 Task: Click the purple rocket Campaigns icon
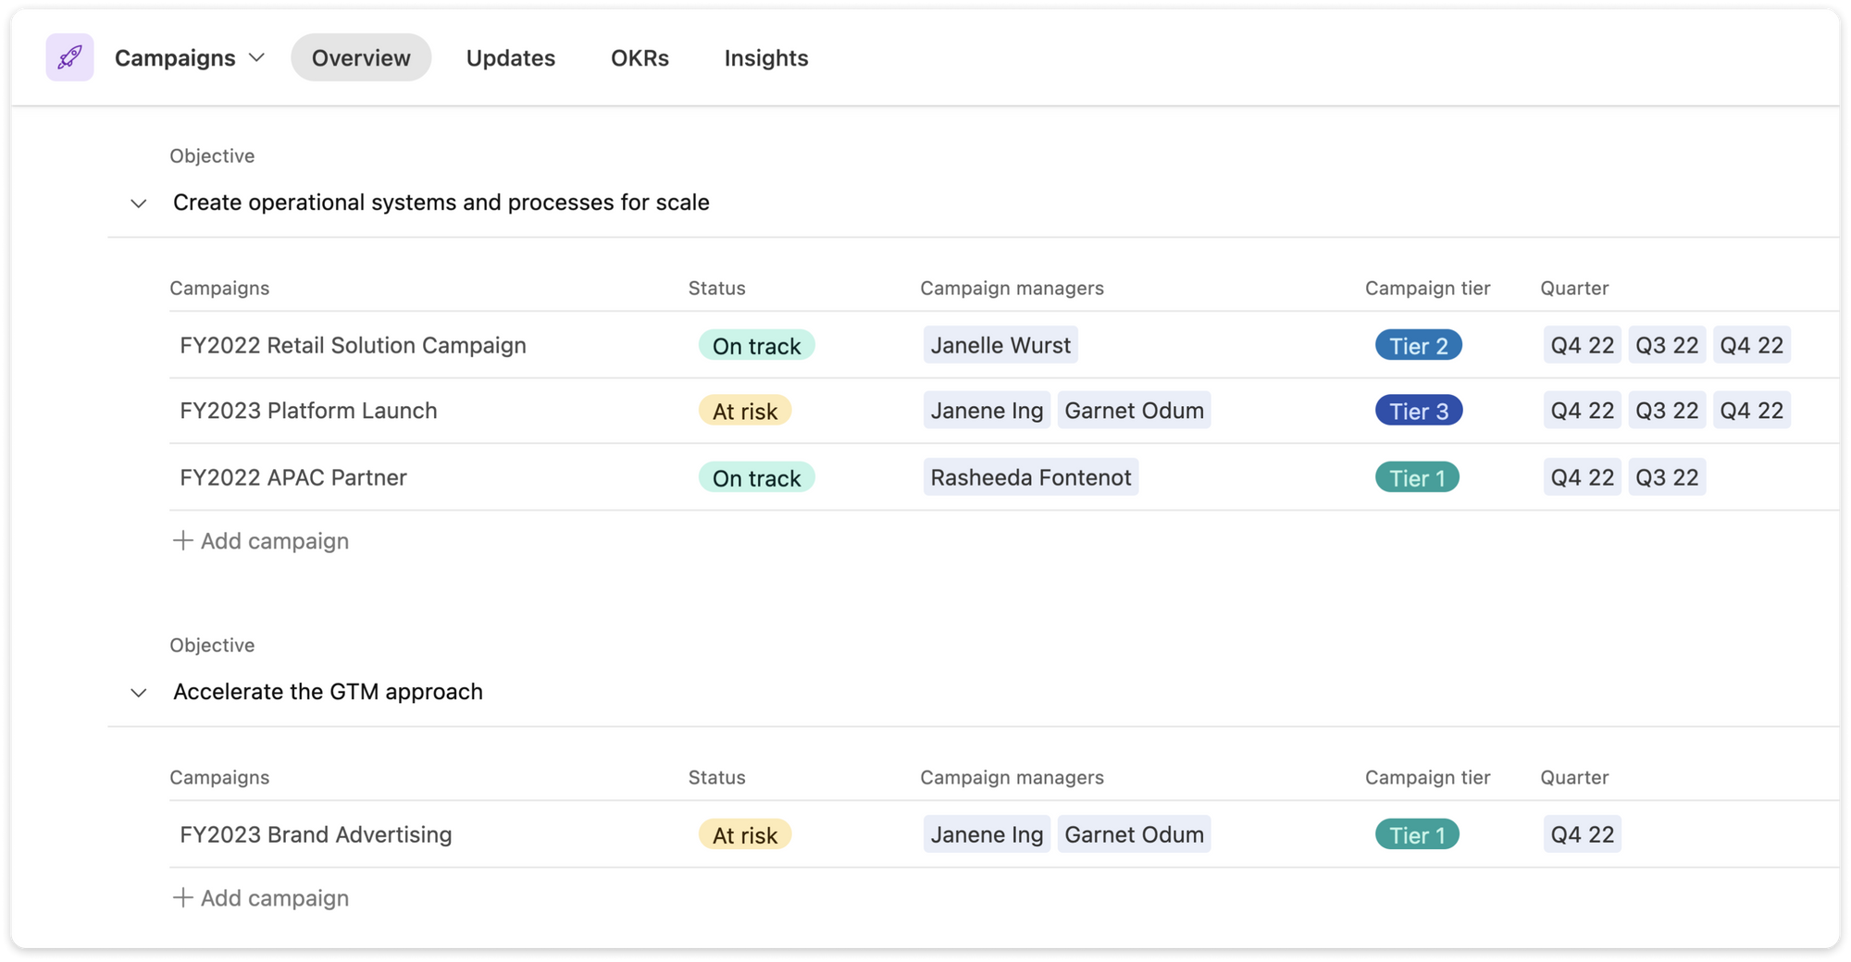69,57
